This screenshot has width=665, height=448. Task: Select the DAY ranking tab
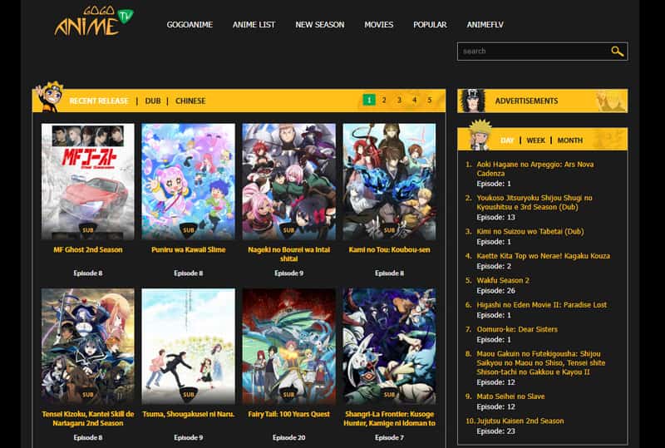507,140
